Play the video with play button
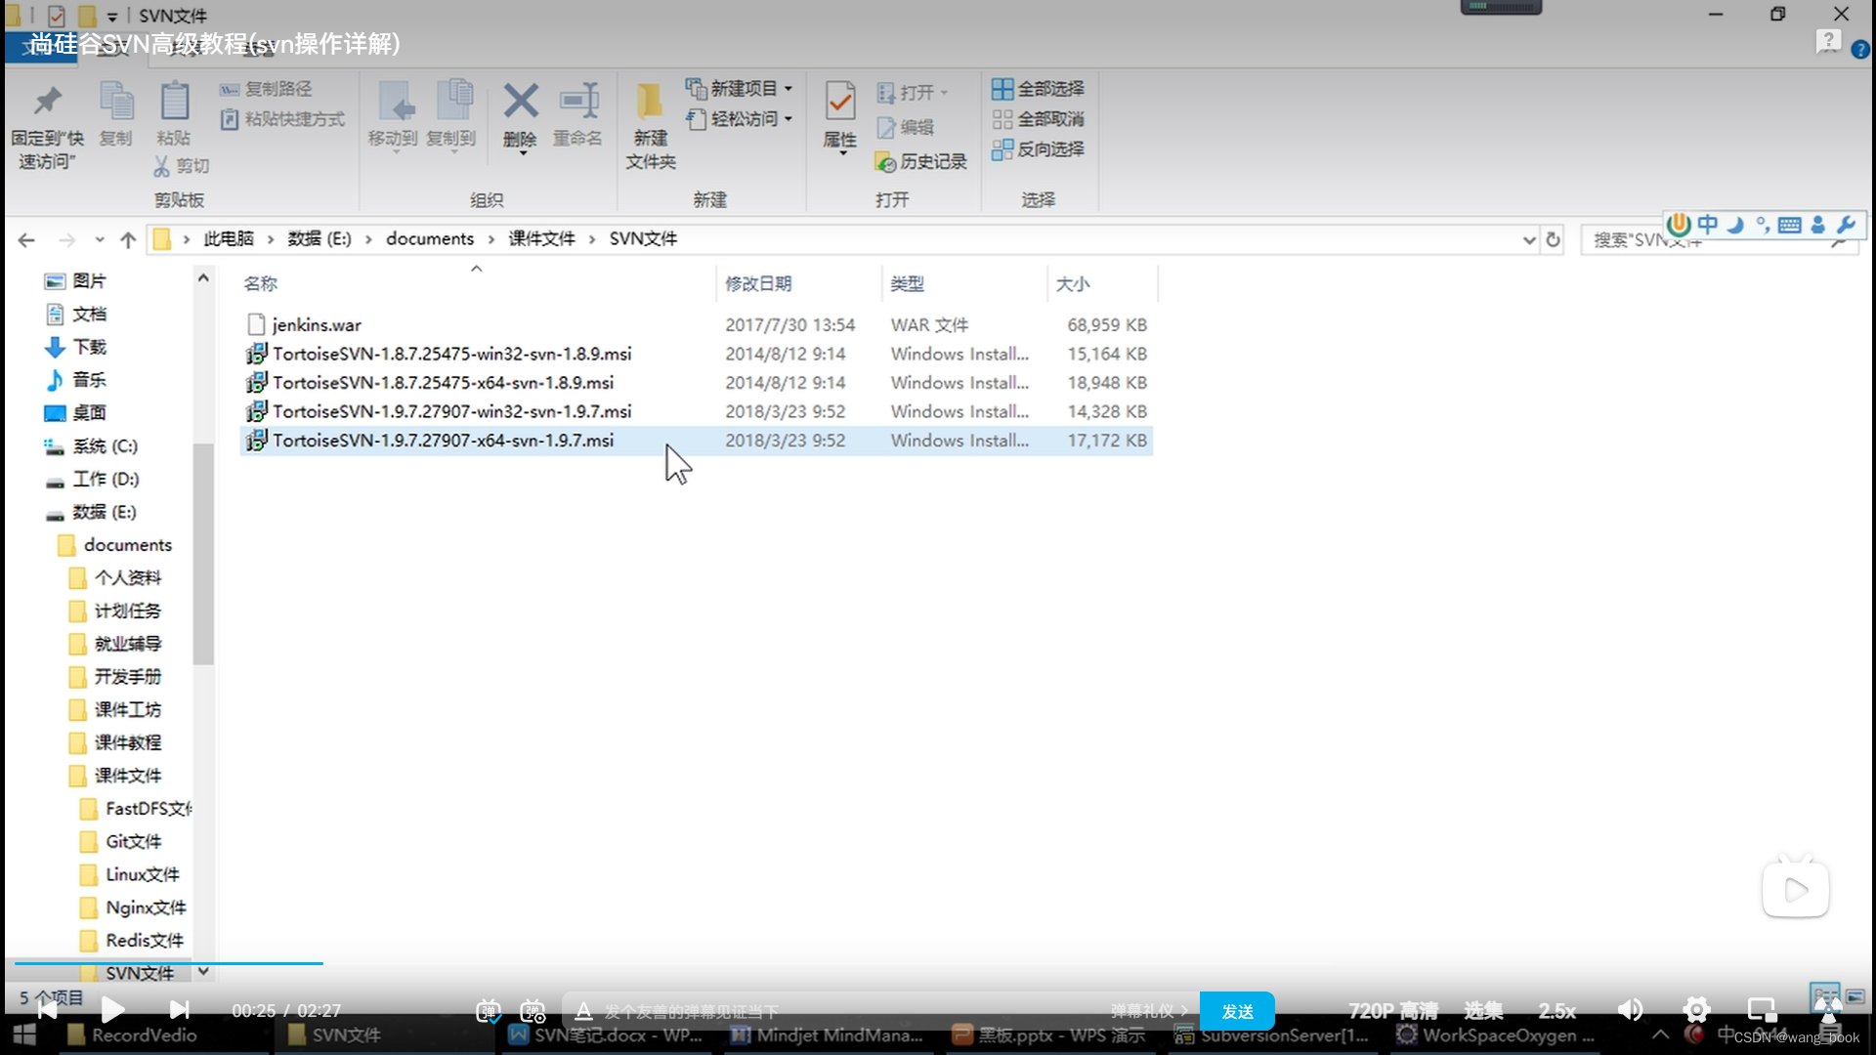1876x1055 pixels. [112, 1009]
